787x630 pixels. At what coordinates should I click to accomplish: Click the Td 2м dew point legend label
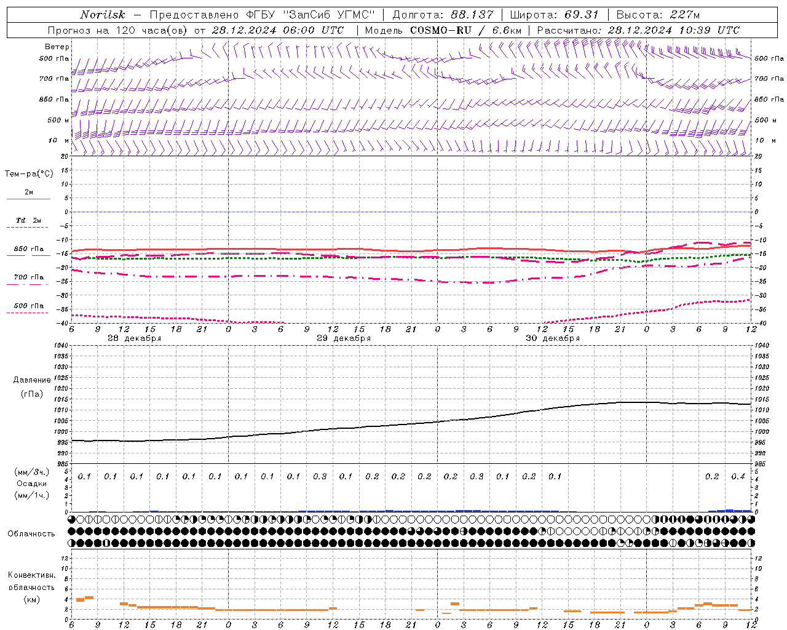[29, 220]
